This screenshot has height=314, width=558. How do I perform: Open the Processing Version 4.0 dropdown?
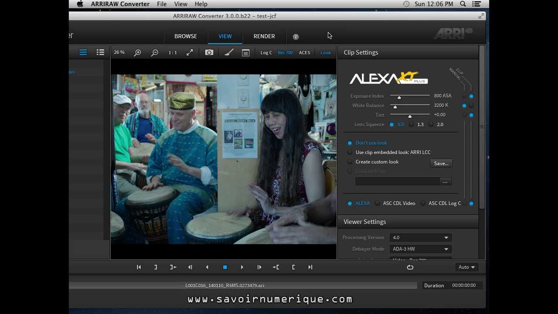pos(421,238)
